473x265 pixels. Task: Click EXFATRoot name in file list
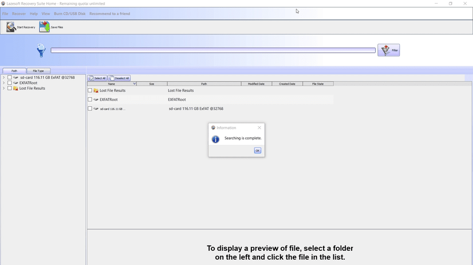coord(109,100)
